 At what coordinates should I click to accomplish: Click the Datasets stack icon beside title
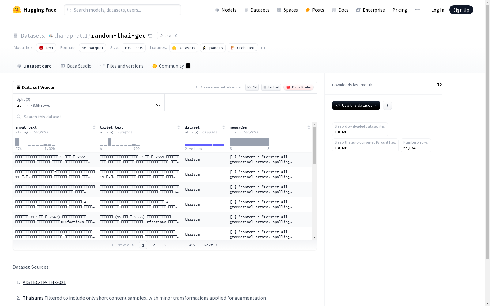click(x=16, y=35)
